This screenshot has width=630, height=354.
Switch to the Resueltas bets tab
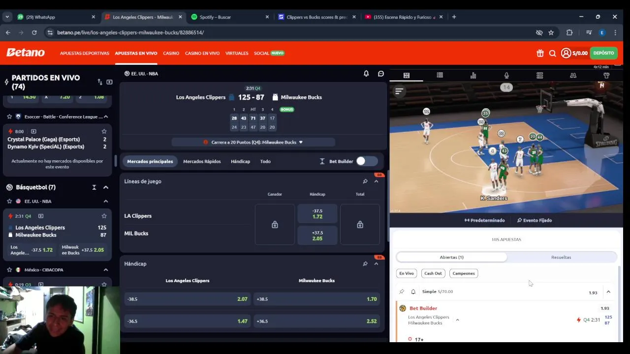[x=561, y=257]
